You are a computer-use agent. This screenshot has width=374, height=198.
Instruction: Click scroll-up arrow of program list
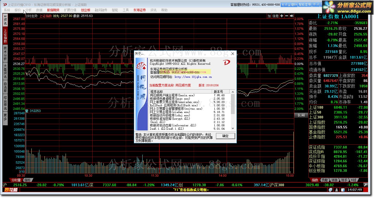(233, 92)
